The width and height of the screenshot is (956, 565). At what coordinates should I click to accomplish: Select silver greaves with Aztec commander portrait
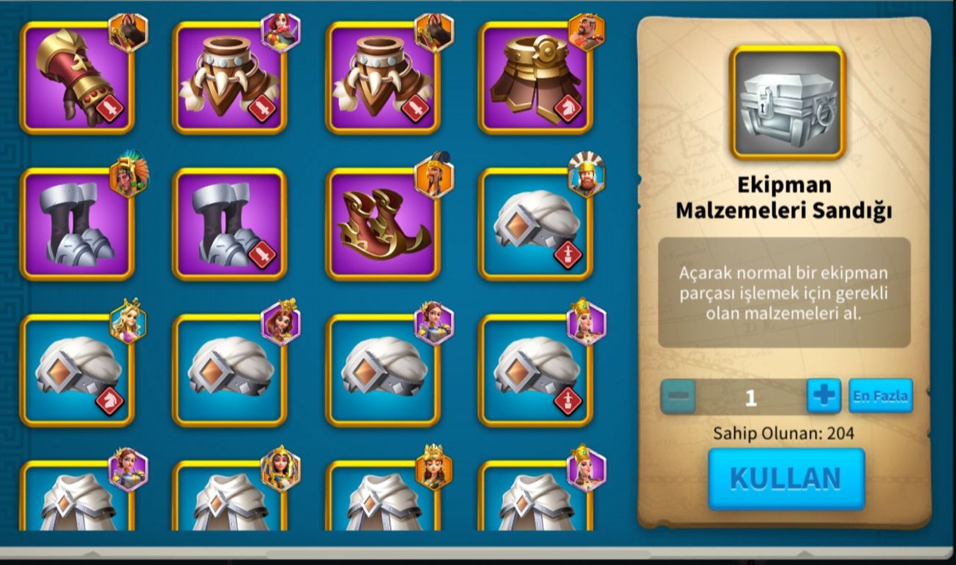78,224
